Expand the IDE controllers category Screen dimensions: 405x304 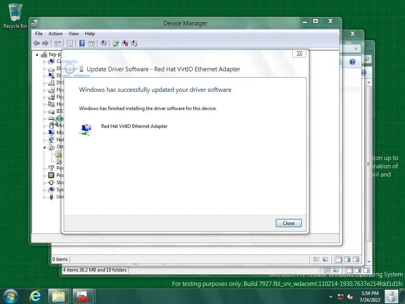44,112
